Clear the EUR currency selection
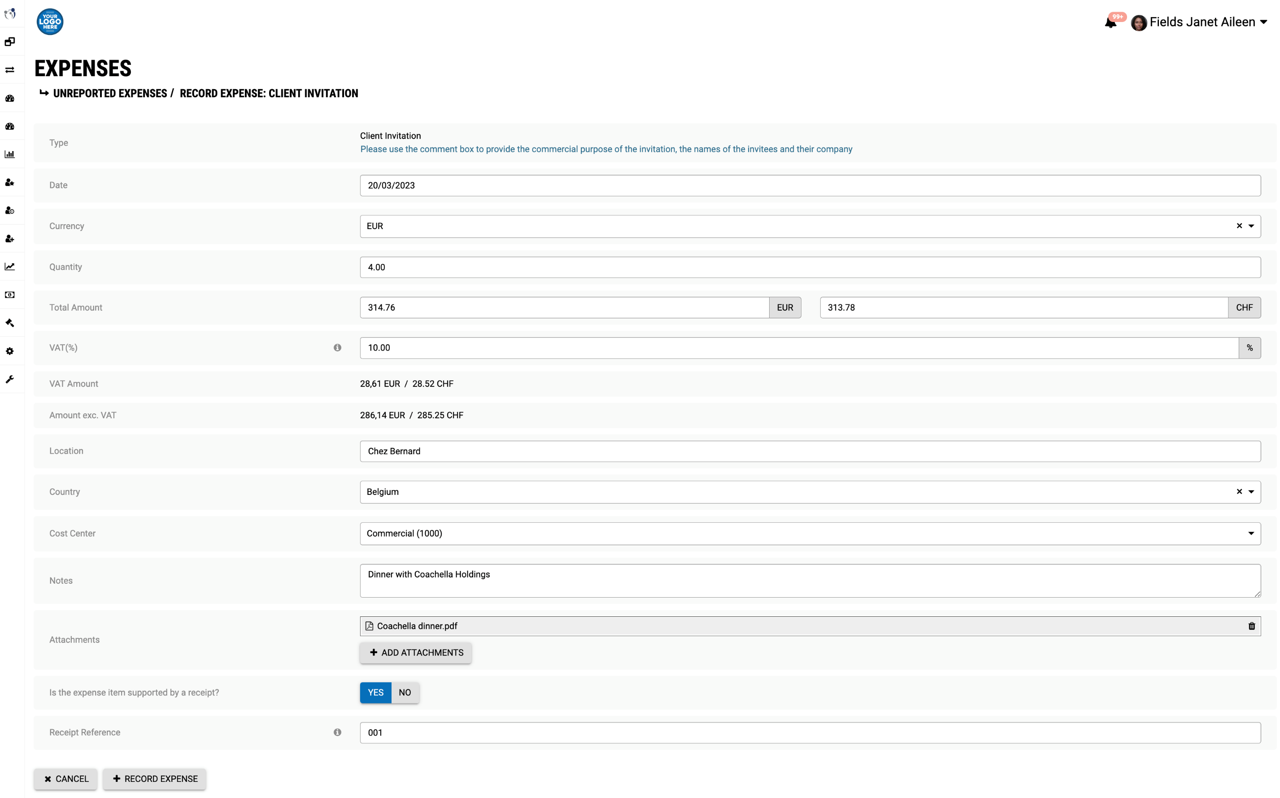This screenshot has width=1280, height=798. point(1239,226)
